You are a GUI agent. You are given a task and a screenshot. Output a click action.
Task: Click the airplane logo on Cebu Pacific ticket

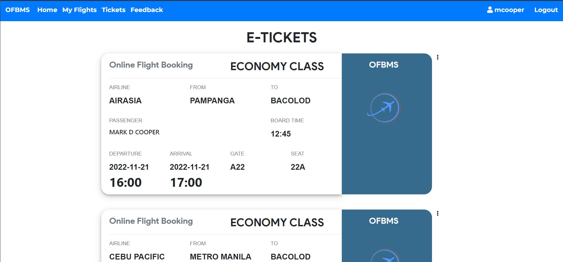point(384,255)
